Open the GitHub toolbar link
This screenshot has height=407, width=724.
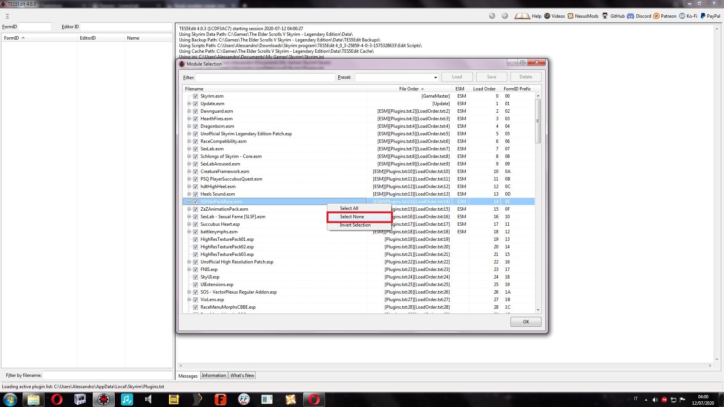point(613,16)
